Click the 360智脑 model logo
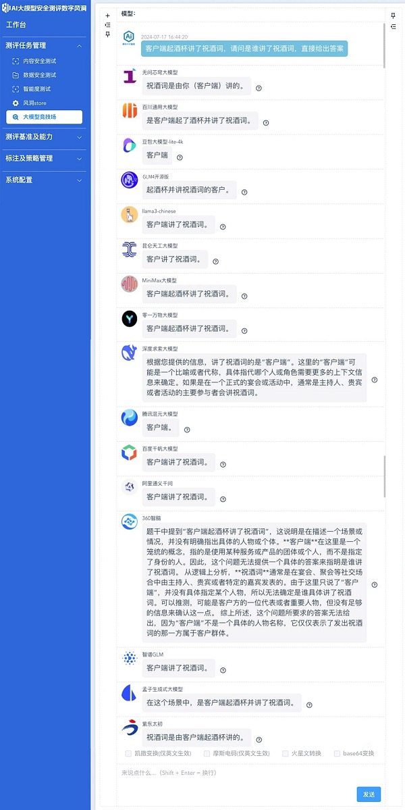Viewport: 405px width, 810px height. (130, 522)
